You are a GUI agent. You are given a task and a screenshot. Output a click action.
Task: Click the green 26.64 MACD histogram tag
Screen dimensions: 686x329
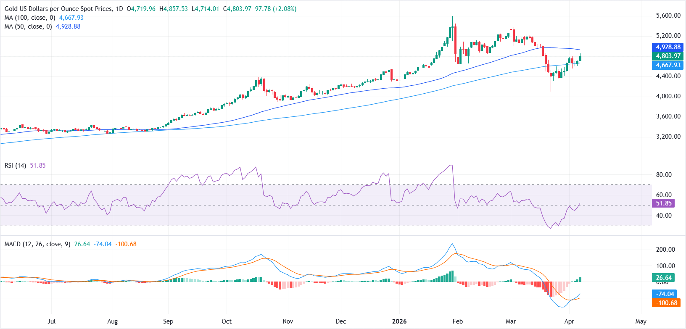point(663,278)
